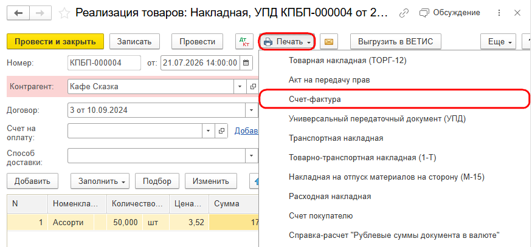Send document by email envelope icon
This screenshot has width=532, height=247.
coord(329,42)
